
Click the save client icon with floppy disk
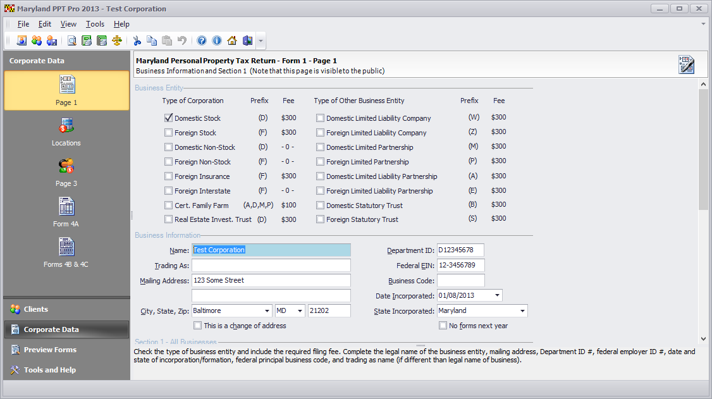[52, 41]
